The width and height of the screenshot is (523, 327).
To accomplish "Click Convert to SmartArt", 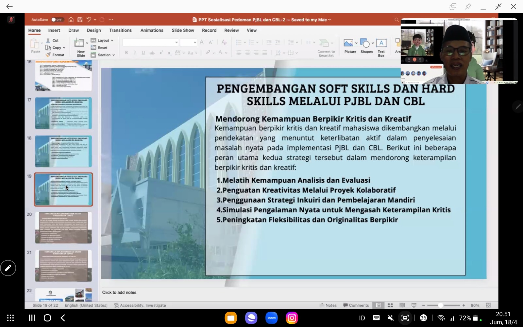I will click(326, 48).
